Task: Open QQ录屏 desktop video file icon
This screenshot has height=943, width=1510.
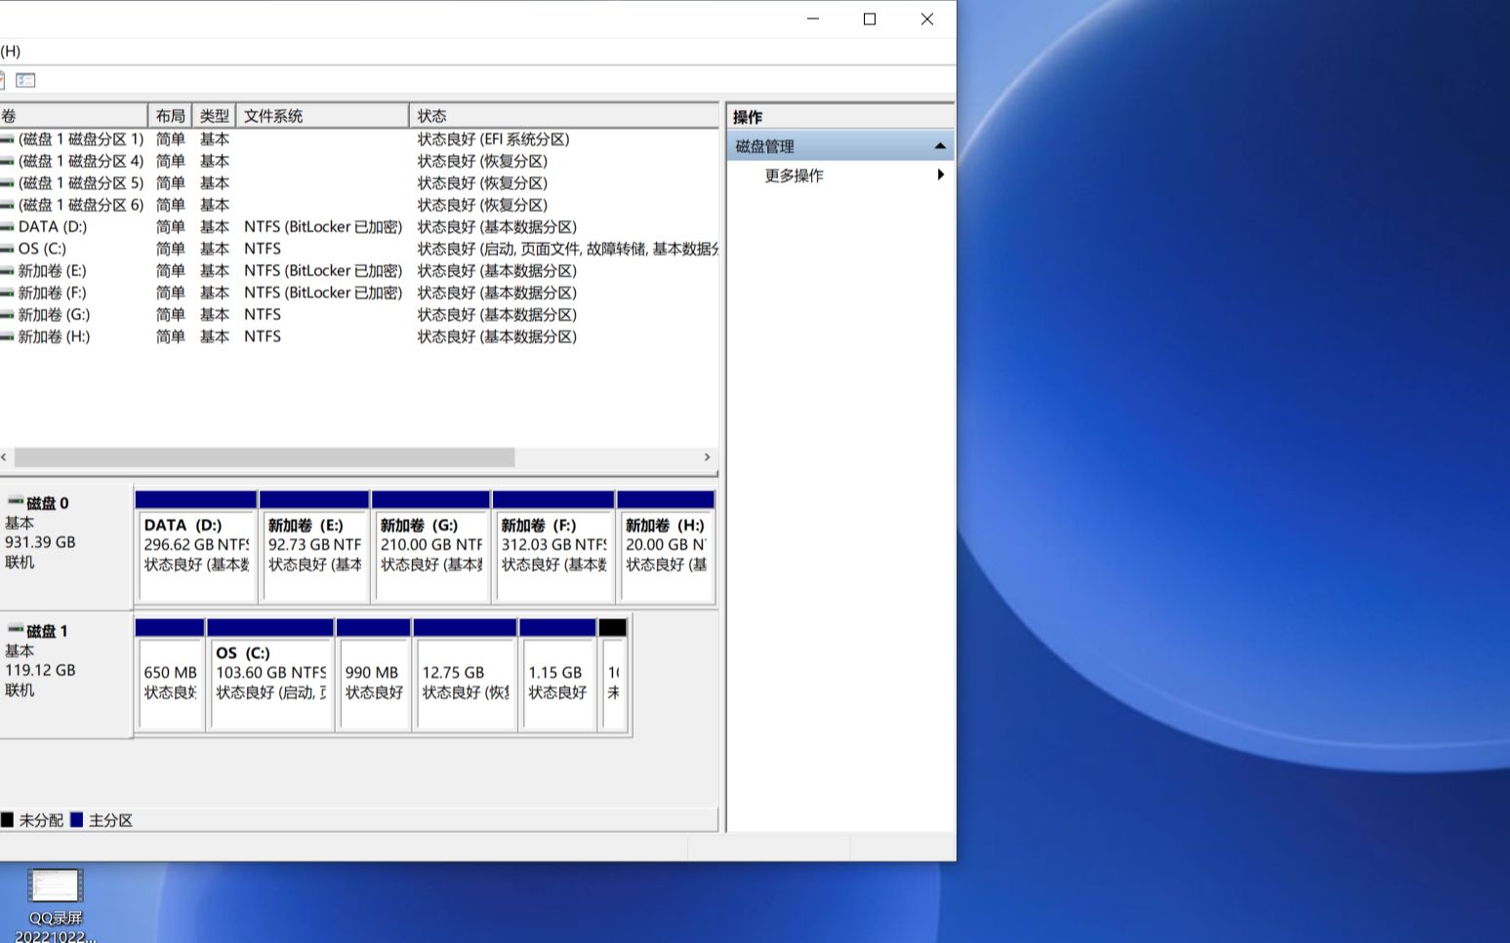Action: 56,885
